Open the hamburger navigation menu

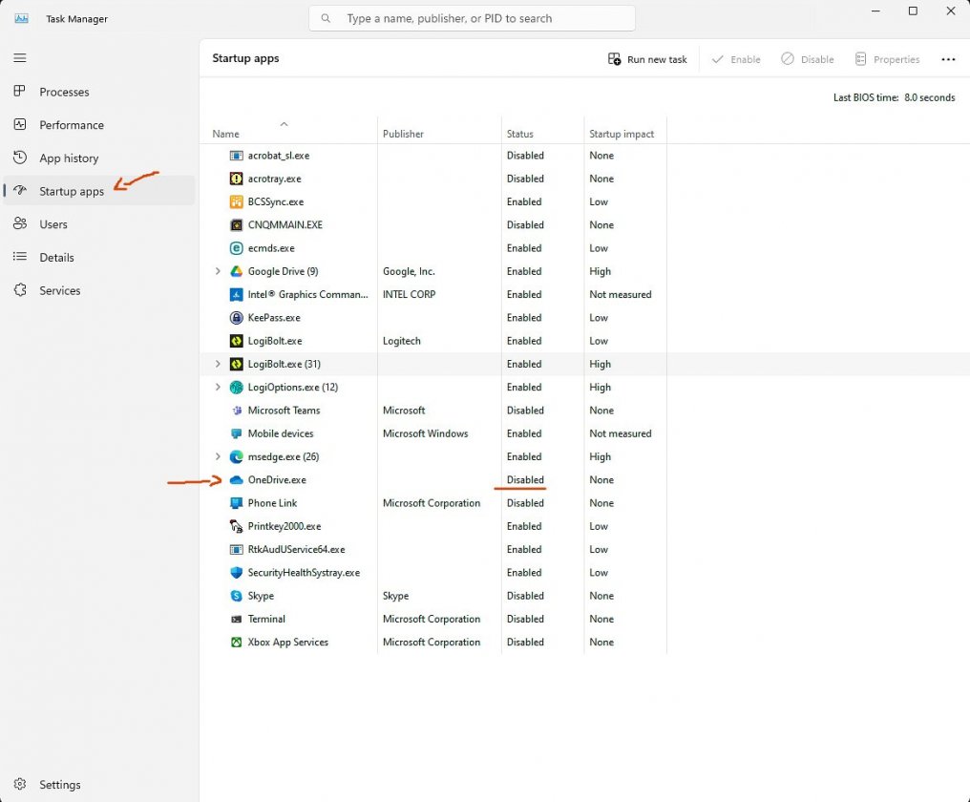[20, 58]
